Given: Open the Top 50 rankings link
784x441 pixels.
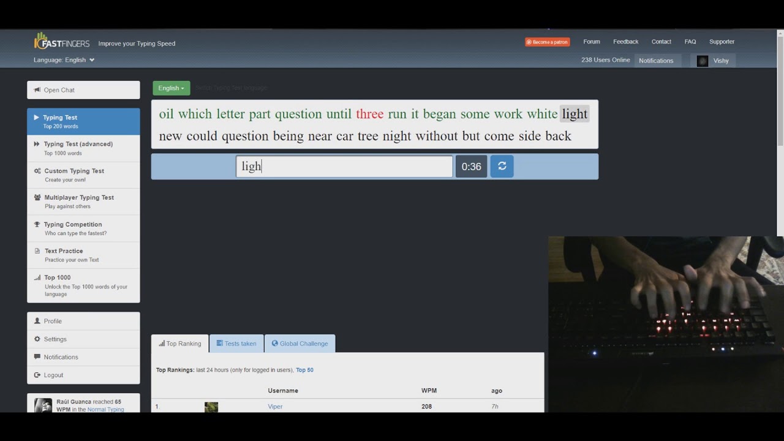Looking at the screenshot, I should tap(304, 370).
